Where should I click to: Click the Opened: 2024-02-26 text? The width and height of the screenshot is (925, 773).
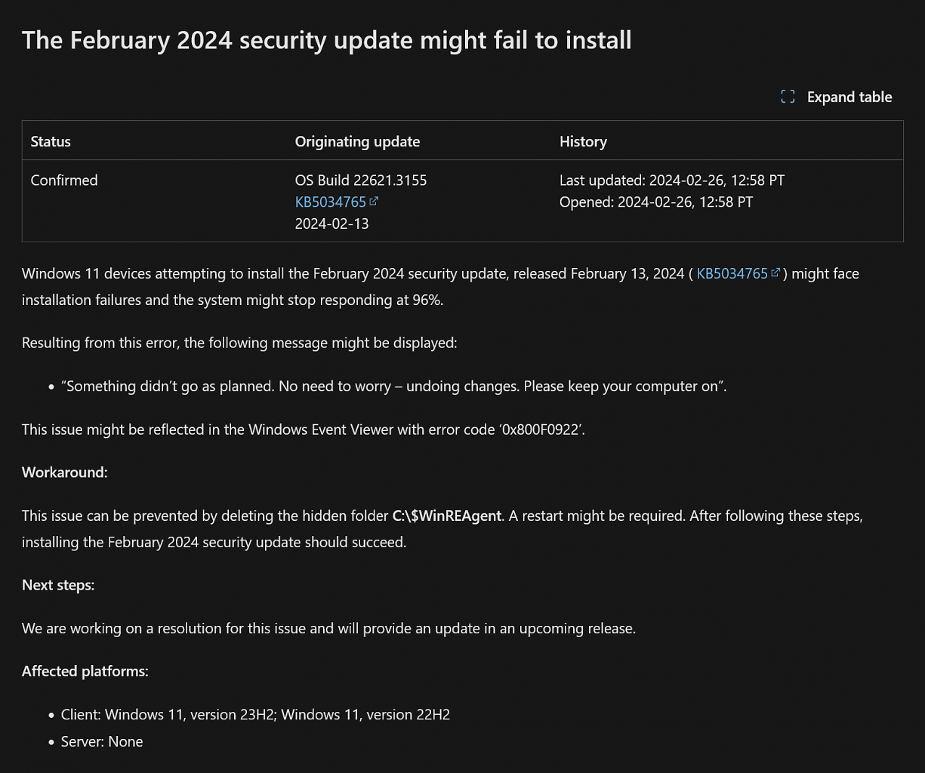656,202
